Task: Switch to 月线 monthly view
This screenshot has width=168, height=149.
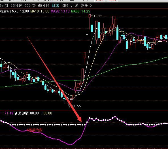Action: coord(75,5)
